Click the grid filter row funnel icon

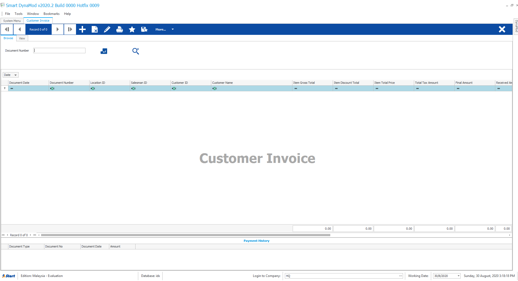[5, 88]
